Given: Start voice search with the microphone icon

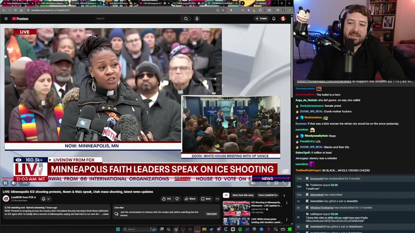Looking at the screenshot, I should click(197, 18).
